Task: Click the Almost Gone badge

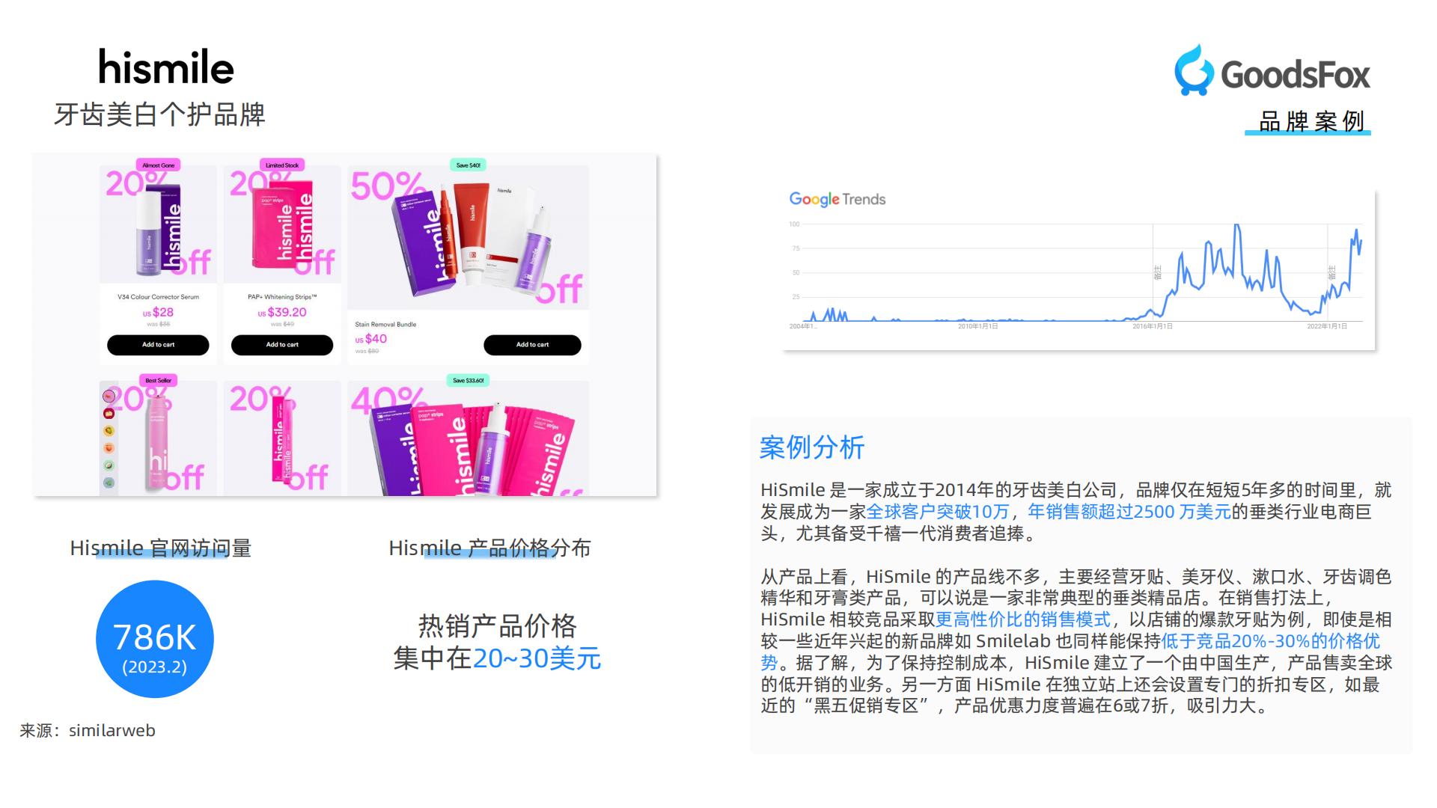Action: point(158,165)
